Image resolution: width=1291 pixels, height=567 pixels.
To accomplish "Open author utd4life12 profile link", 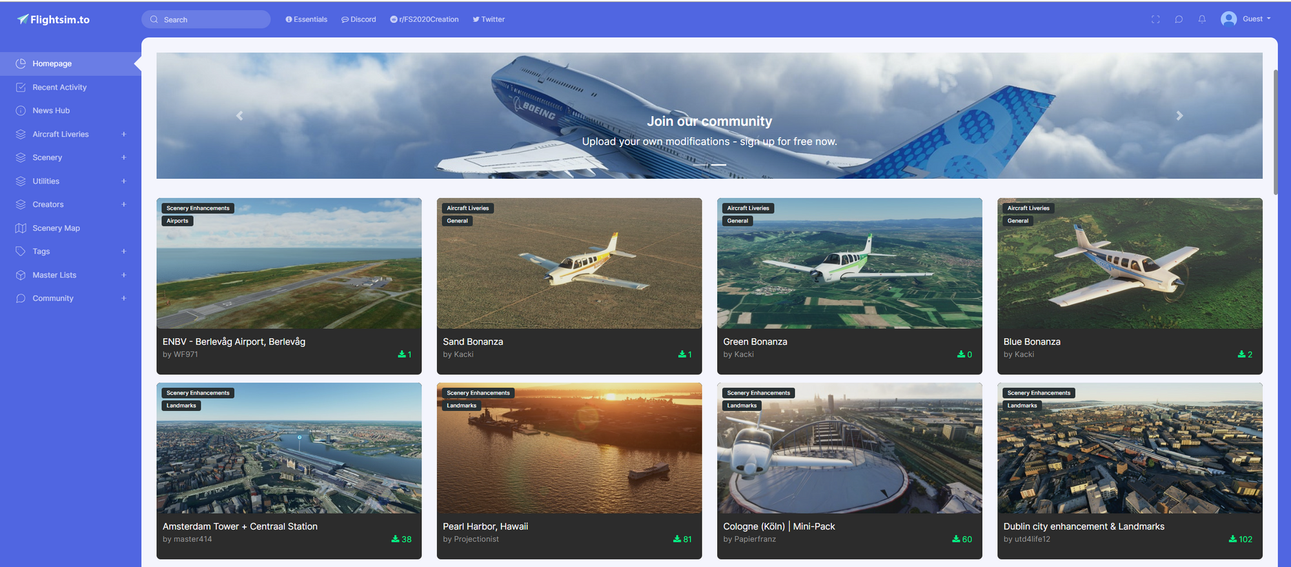I will click(1032, 539).
